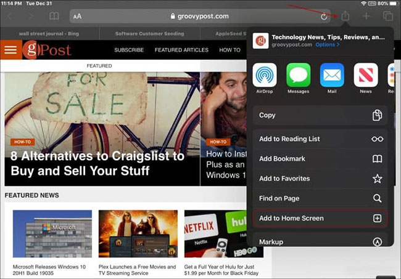Share to the News app
401x279 pixels.
coord(366,79)
